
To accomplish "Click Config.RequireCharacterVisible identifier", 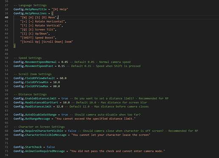I will [38, 131].
